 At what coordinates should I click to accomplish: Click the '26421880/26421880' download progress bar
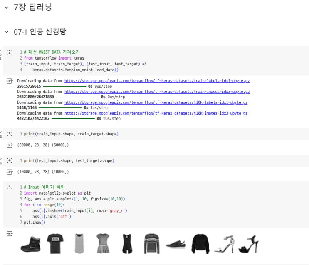pos(77,97)
